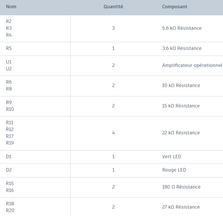
Task: Select the Rouge LED component
Action: [174, 170]
